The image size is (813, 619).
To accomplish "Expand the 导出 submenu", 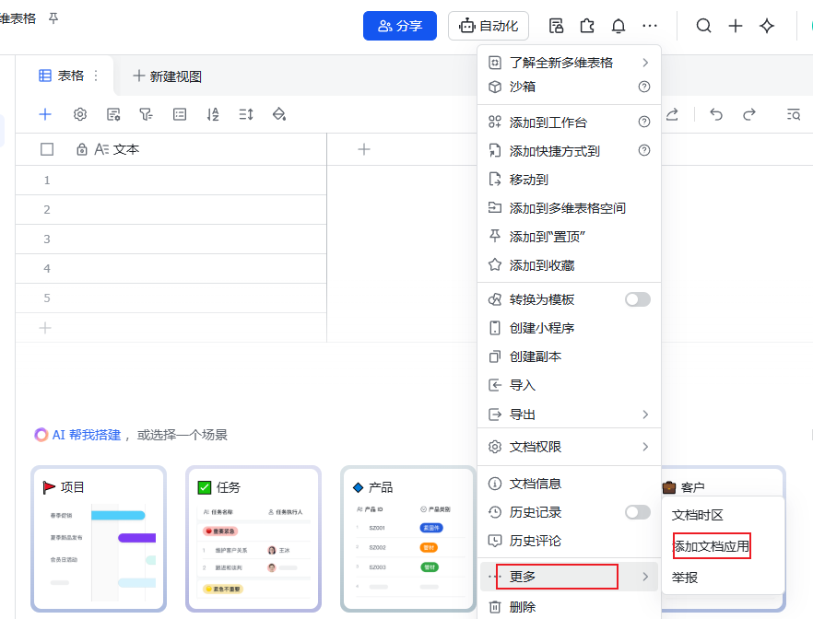I will pyautogui.click(x=569, y=415).
